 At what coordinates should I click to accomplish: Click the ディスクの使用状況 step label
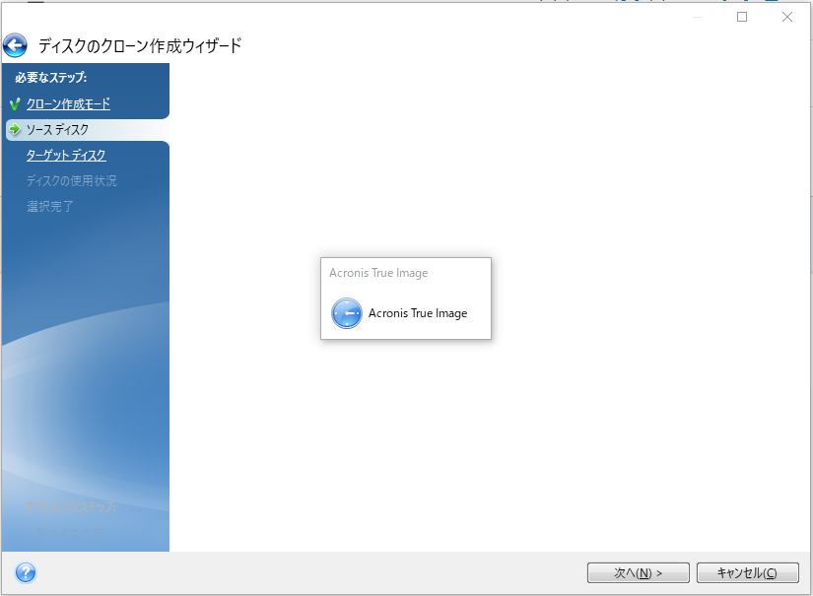[x=72, y=180]
